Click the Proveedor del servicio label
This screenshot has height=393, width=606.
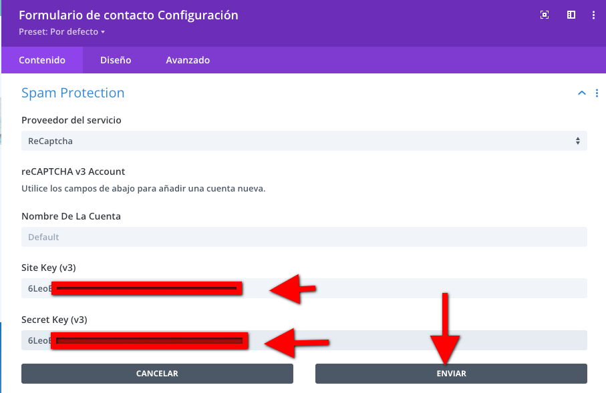[71, 120]
